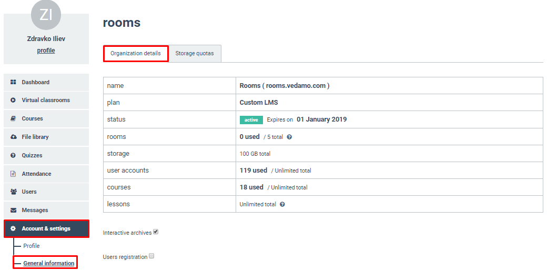Select the Organization details tab

tap(136, 54)
